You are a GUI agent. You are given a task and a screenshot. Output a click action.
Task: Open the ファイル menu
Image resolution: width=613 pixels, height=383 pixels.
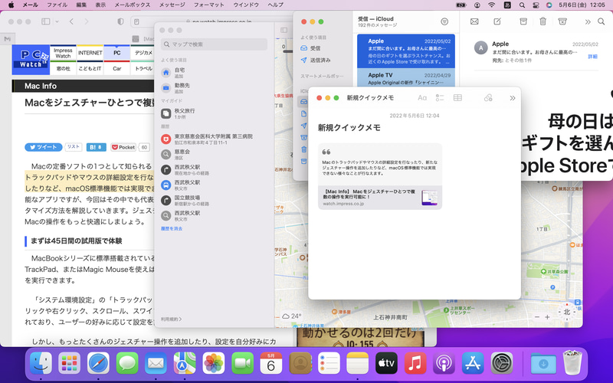click(57, 5)
